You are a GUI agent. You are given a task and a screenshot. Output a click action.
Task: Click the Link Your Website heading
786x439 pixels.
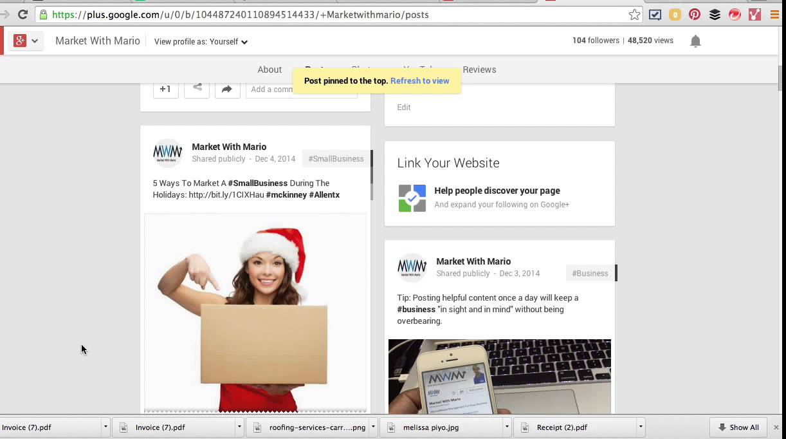tap(448, 163)
